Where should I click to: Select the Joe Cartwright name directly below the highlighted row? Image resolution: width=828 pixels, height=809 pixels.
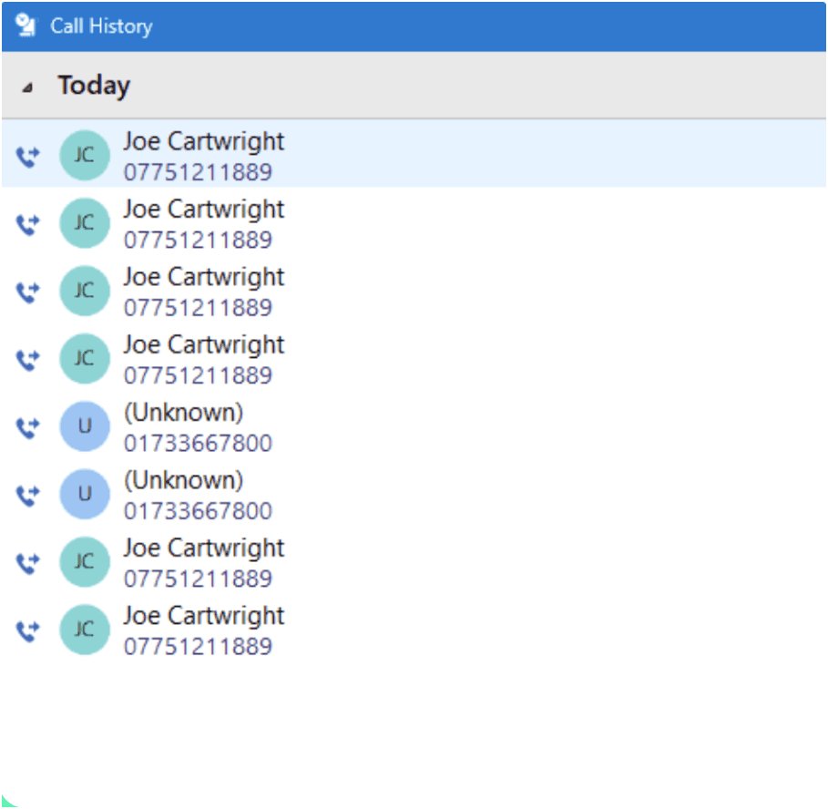pos(204,210)
